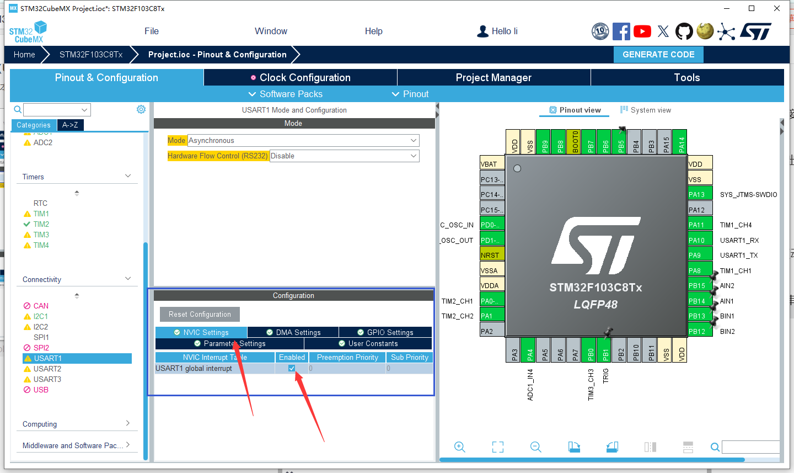Click the pin search magnifier icon
The height and width of the screenshot is (473, 794).
(x=715, y=447)
